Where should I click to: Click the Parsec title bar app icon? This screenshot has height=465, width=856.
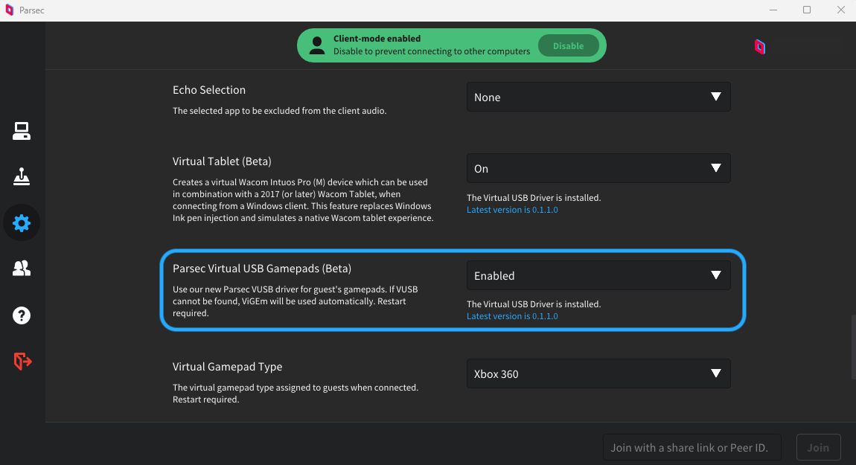(9, 10)
